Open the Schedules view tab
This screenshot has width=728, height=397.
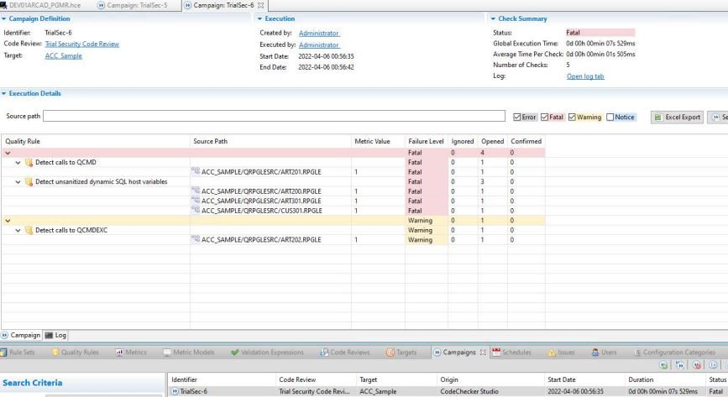click(511, 353)
